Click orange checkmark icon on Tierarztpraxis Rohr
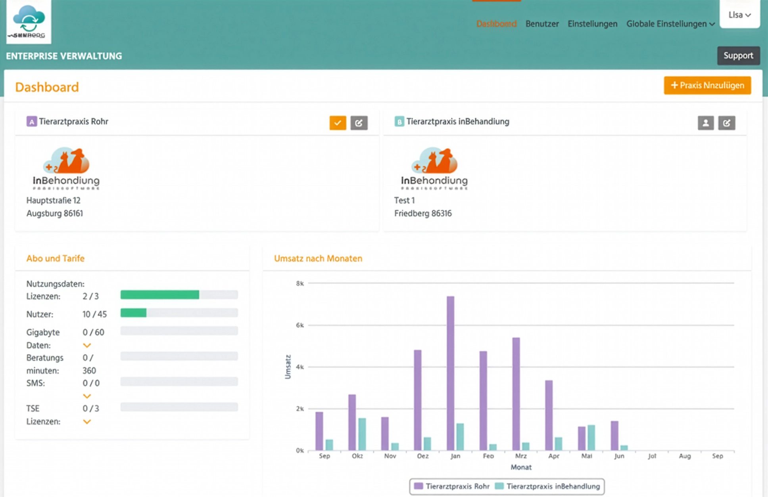768x497 pixels. 338,123
